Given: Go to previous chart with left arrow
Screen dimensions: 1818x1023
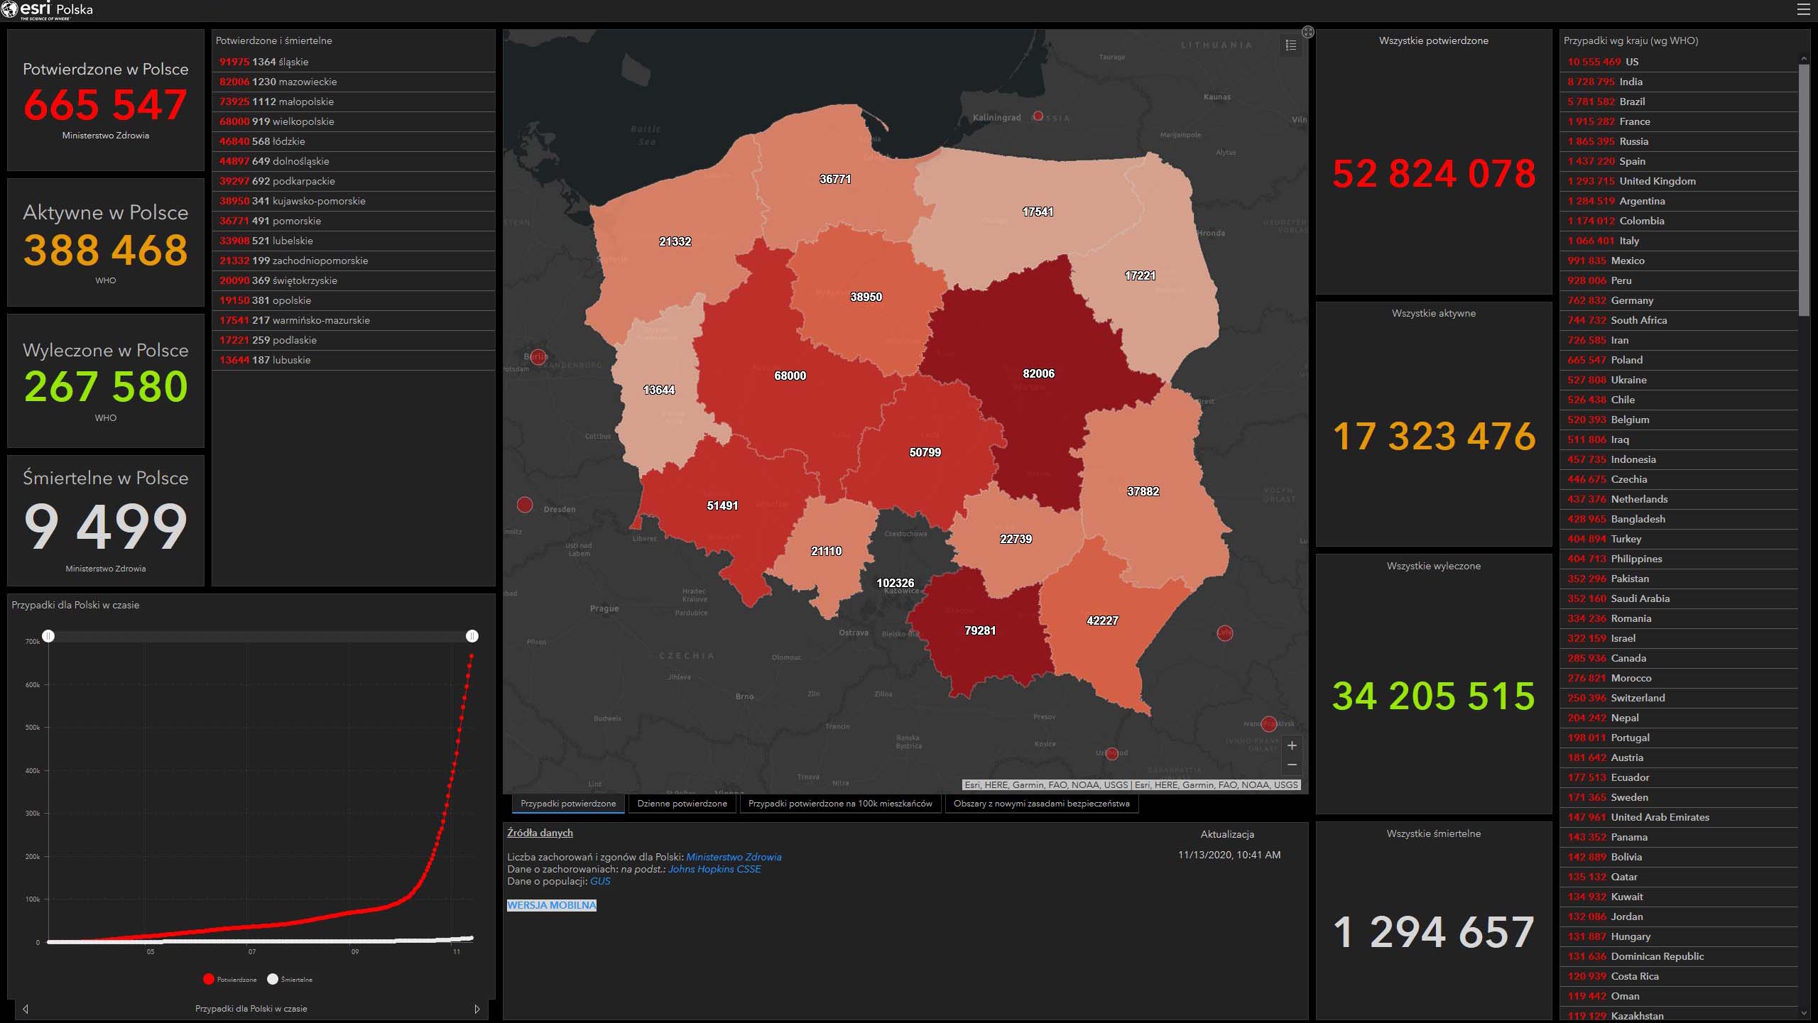Looking at the screenshot, I should 26,1009.
